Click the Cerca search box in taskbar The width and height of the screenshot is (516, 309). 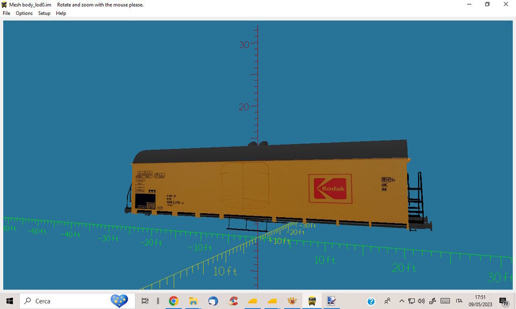click(x=77, y=301)
